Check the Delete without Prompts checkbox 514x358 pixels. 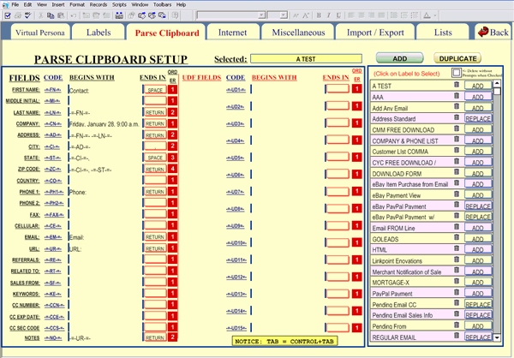(456, 73)
